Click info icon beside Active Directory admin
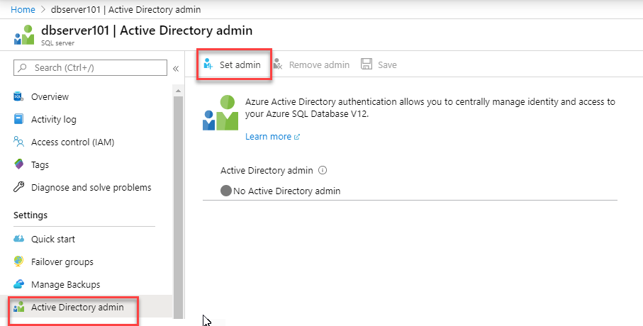Viewport: 643px width, 326px height. (x=323, y=170)
